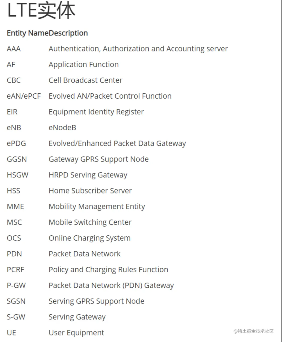Screen dimensions: 282x342
Task: Click Home Subscriber Server text
Action: click(x=90, y=191)
